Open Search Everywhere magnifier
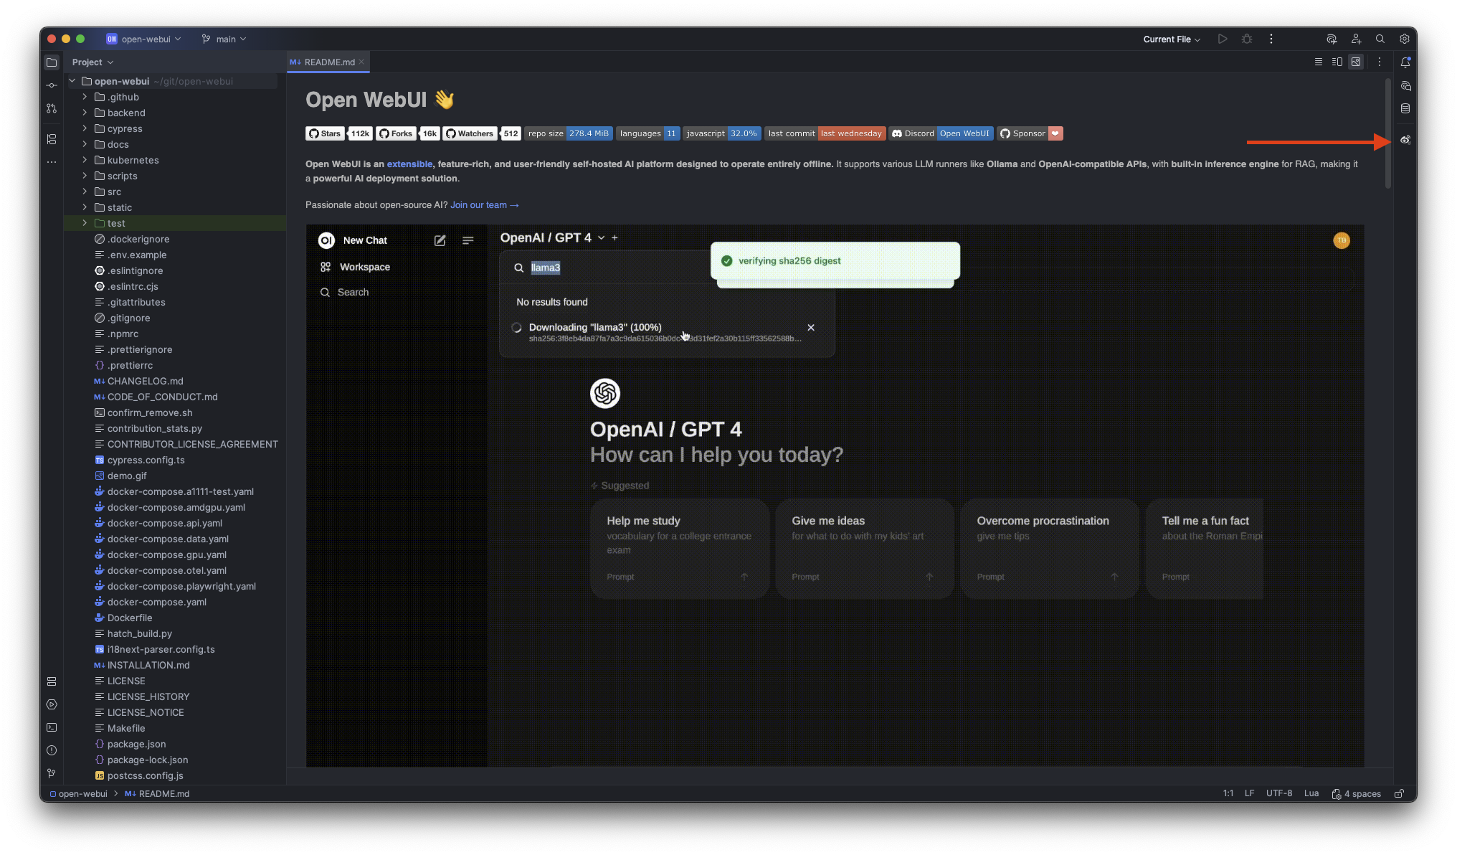The image size is (1457, 855). (1380, 39)
